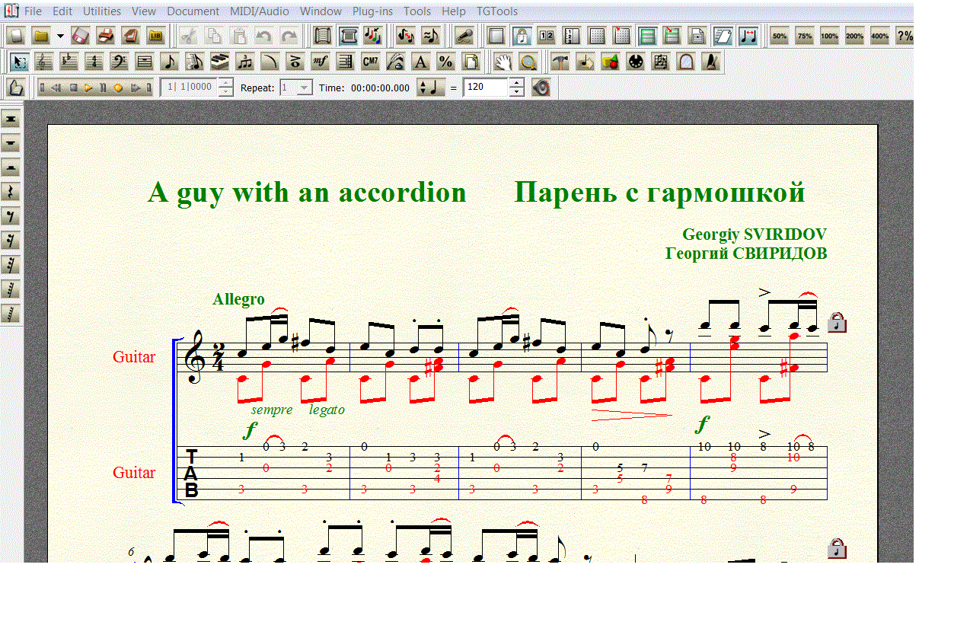Select the Resize tool percent icon
This screenshot has height=622, width=970.
click(x=445, y=62)
